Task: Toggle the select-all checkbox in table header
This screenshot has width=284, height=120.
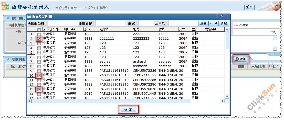Action: coord(39,30)
